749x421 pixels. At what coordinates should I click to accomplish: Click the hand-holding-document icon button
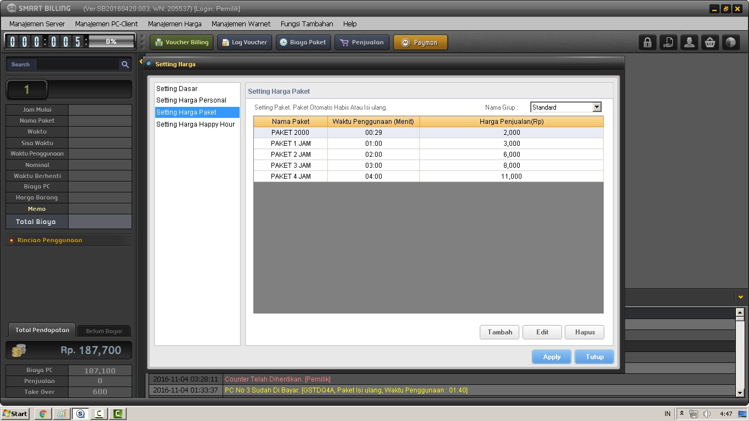668,42
